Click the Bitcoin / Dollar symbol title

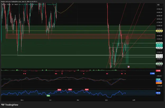[x=6, y=4]
